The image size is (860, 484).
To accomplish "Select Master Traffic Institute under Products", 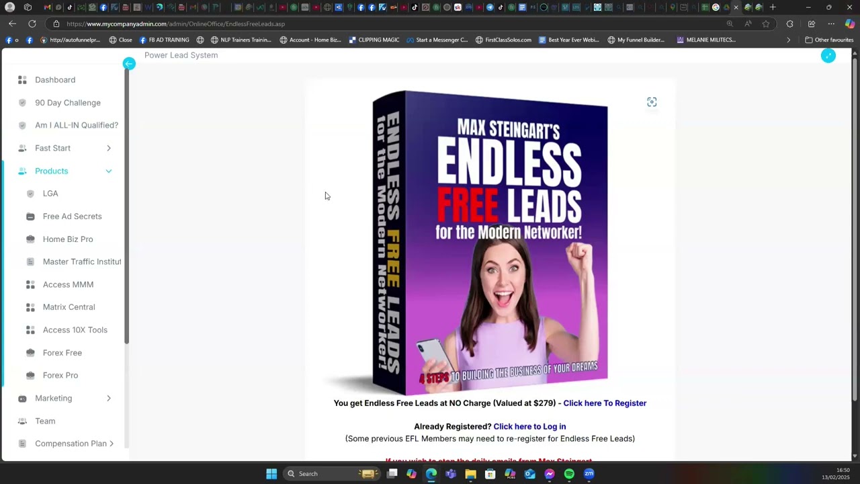I will [x=82, y=261].
